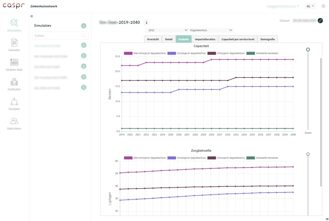
Task: Open the Gebruikers page
Action: [x=14, y=123]
